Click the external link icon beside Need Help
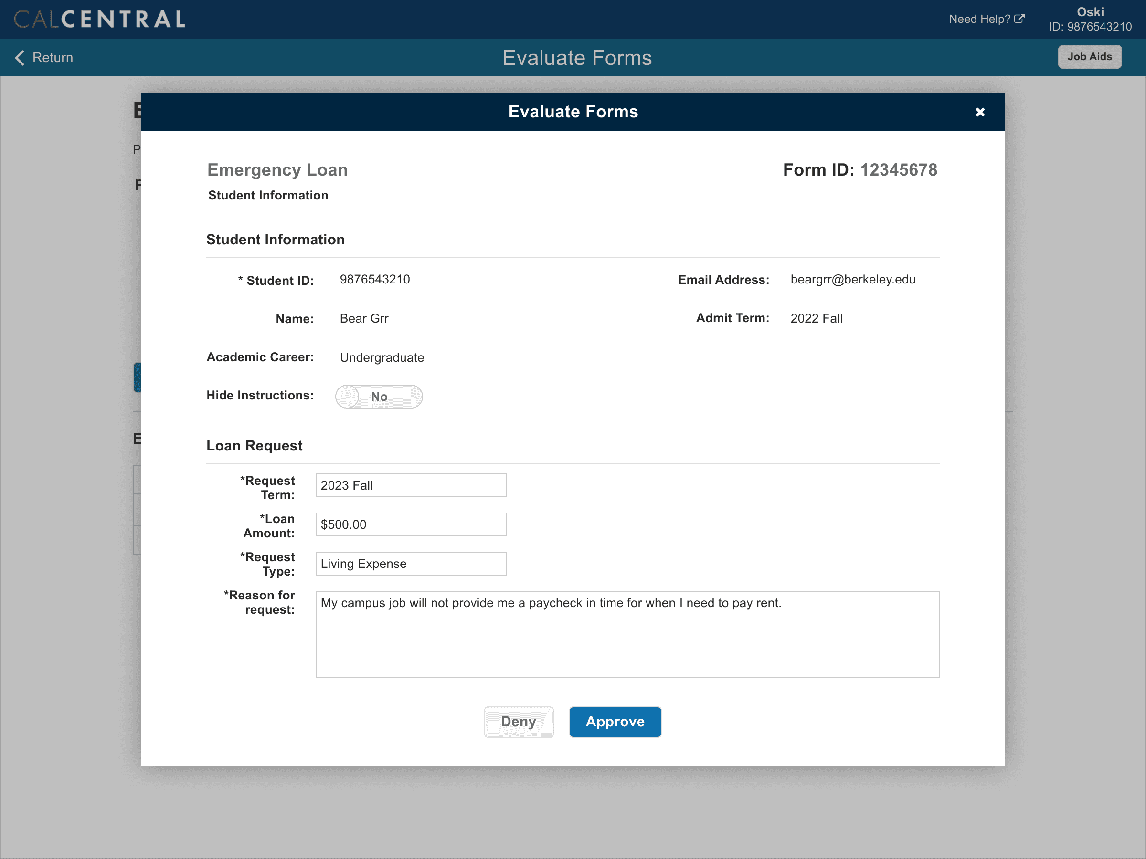The width and height of the screenshot is (1146, 859). pyautogui.click(x=1019, y=19)
